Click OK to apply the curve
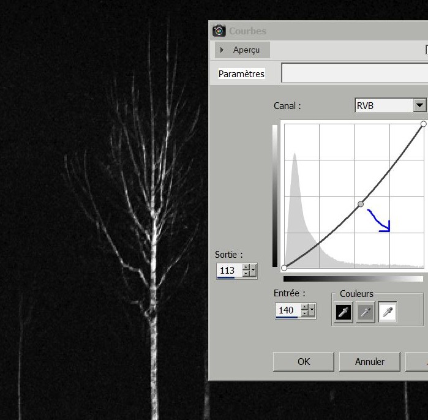Viewport: 428px width, 420px height. tap(304, 361)
